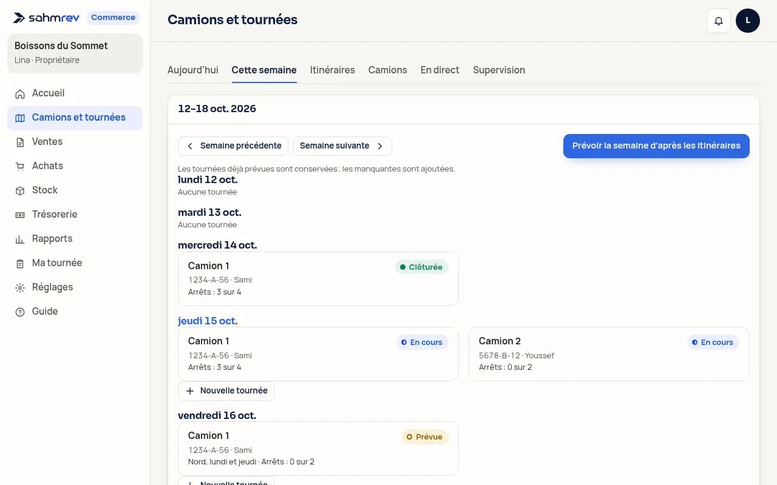Click the Accueil house icon
777x485 pixels.
click(20, 93)
